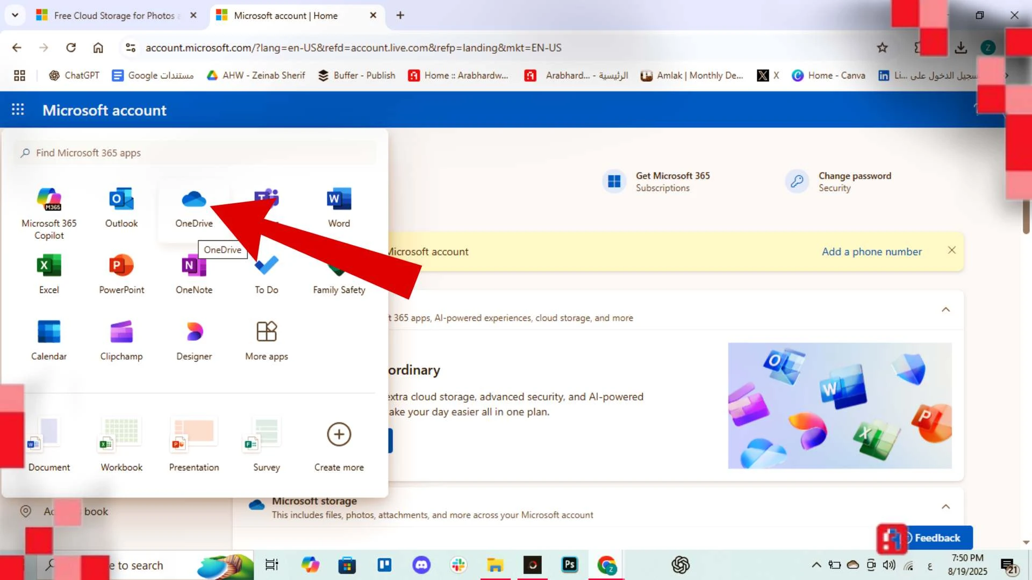The width and height of the screenshot is (1032, 580).
Task: Show More apps
Action: tap(267, 341)
